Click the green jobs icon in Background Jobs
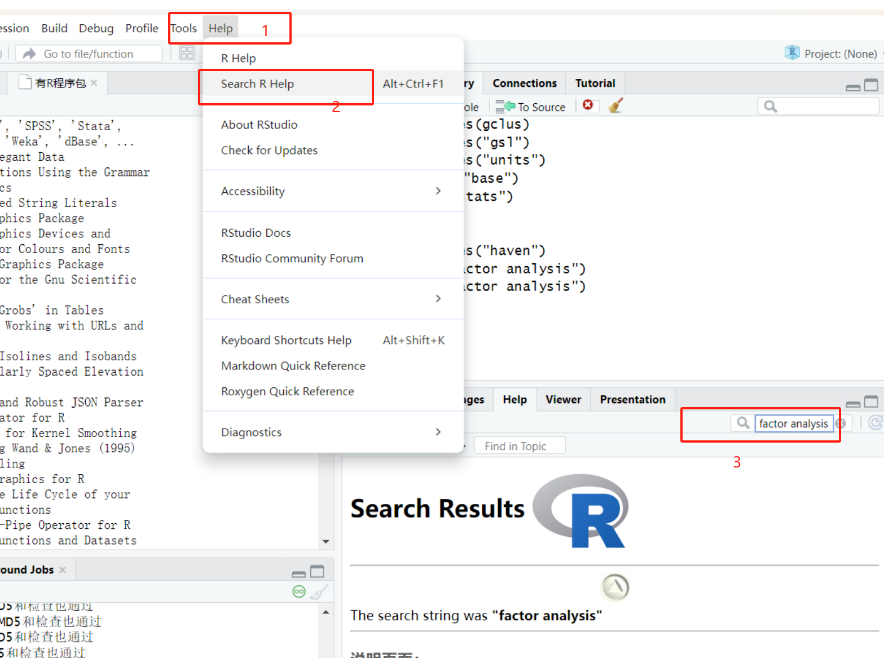This screenshot has width=884, height=658. 299,591
